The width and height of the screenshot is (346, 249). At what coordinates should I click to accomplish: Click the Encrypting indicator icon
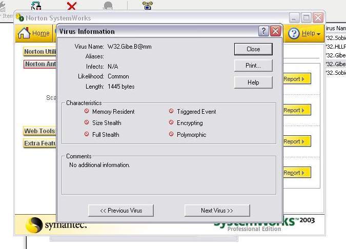point(171,122)
